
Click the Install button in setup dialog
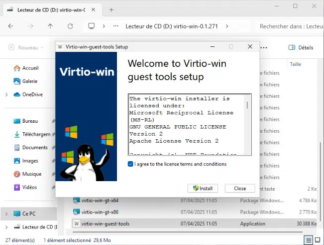click(x=203, y=188)
